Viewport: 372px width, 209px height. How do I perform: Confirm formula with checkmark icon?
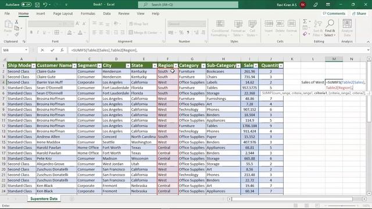[x=52, y=51]
